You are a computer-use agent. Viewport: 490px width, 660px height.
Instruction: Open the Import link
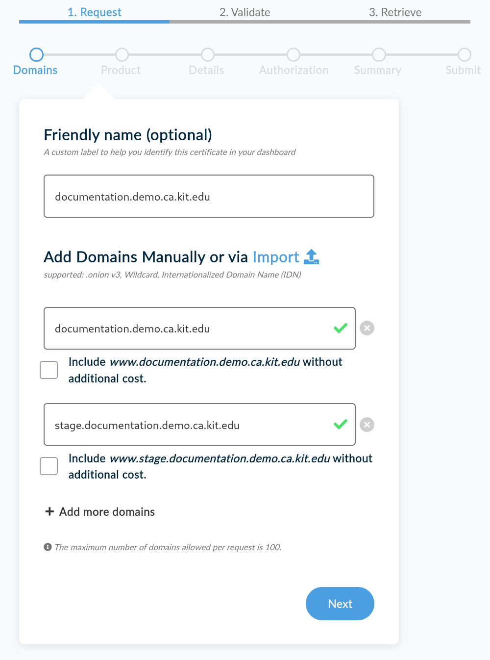(x=276, y=257)
